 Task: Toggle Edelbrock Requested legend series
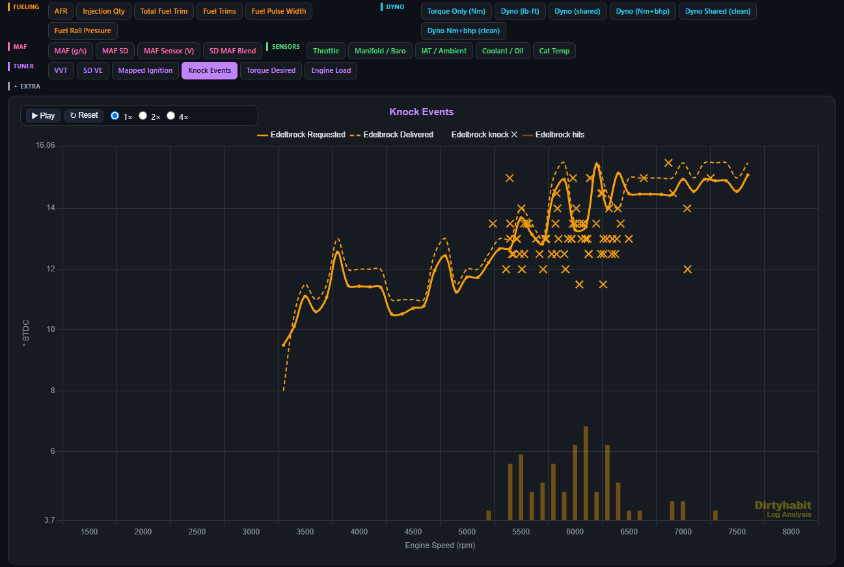(x=301, y=135)
